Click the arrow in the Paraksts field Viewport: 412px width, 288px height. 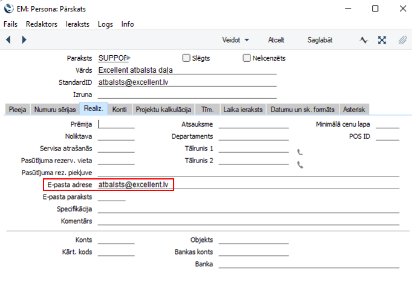tap(128, 58)
